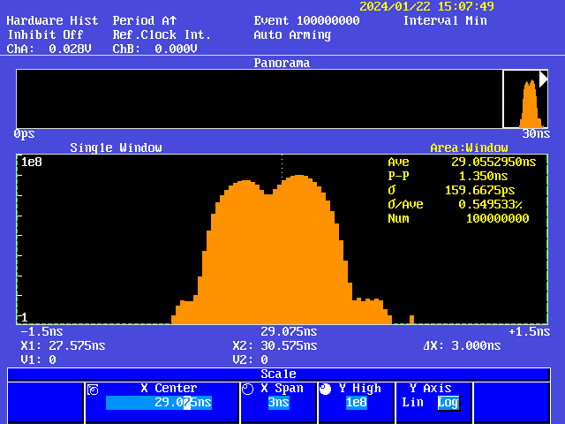Click the Interval Min label
Image resolution: width=565 pixels, height=424 pixels.
click(445, 20)
